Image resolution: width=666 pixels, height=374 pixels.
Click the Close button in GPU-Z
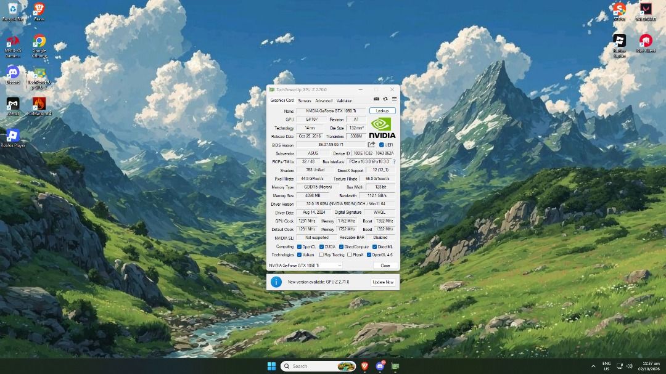(385, 266)
